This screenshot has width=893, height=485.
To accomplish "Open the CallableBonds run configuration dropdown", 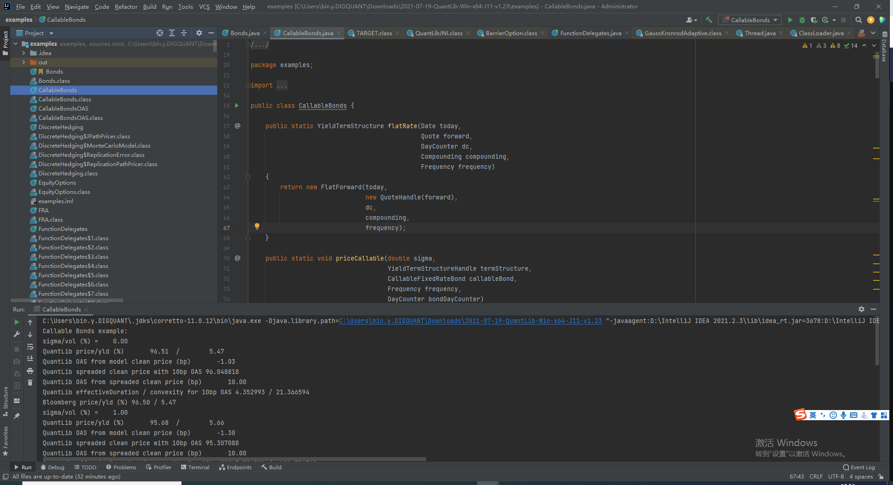I will coord(774,20).
